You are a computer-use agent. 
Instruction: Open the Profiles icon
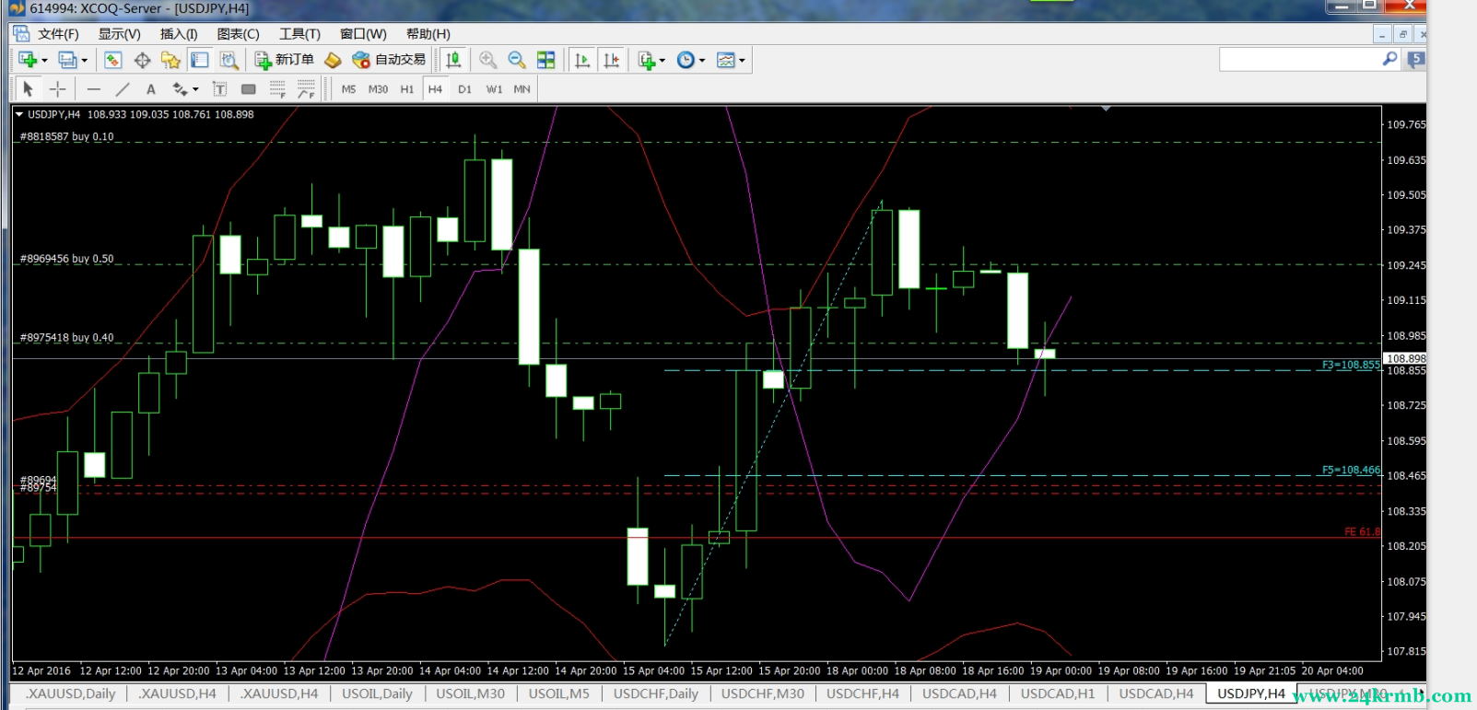pos(68,60)
